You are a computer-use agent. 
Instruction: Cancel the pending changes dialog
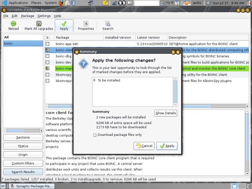(144, 146)
